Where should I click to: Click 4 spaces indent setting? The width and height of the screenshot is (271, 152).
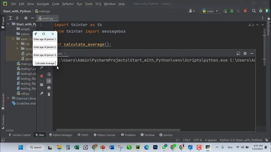point(210,140)
